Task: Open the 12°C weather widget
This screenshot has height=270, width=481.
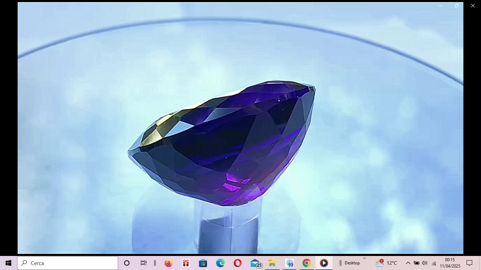Action: (386, 263)
